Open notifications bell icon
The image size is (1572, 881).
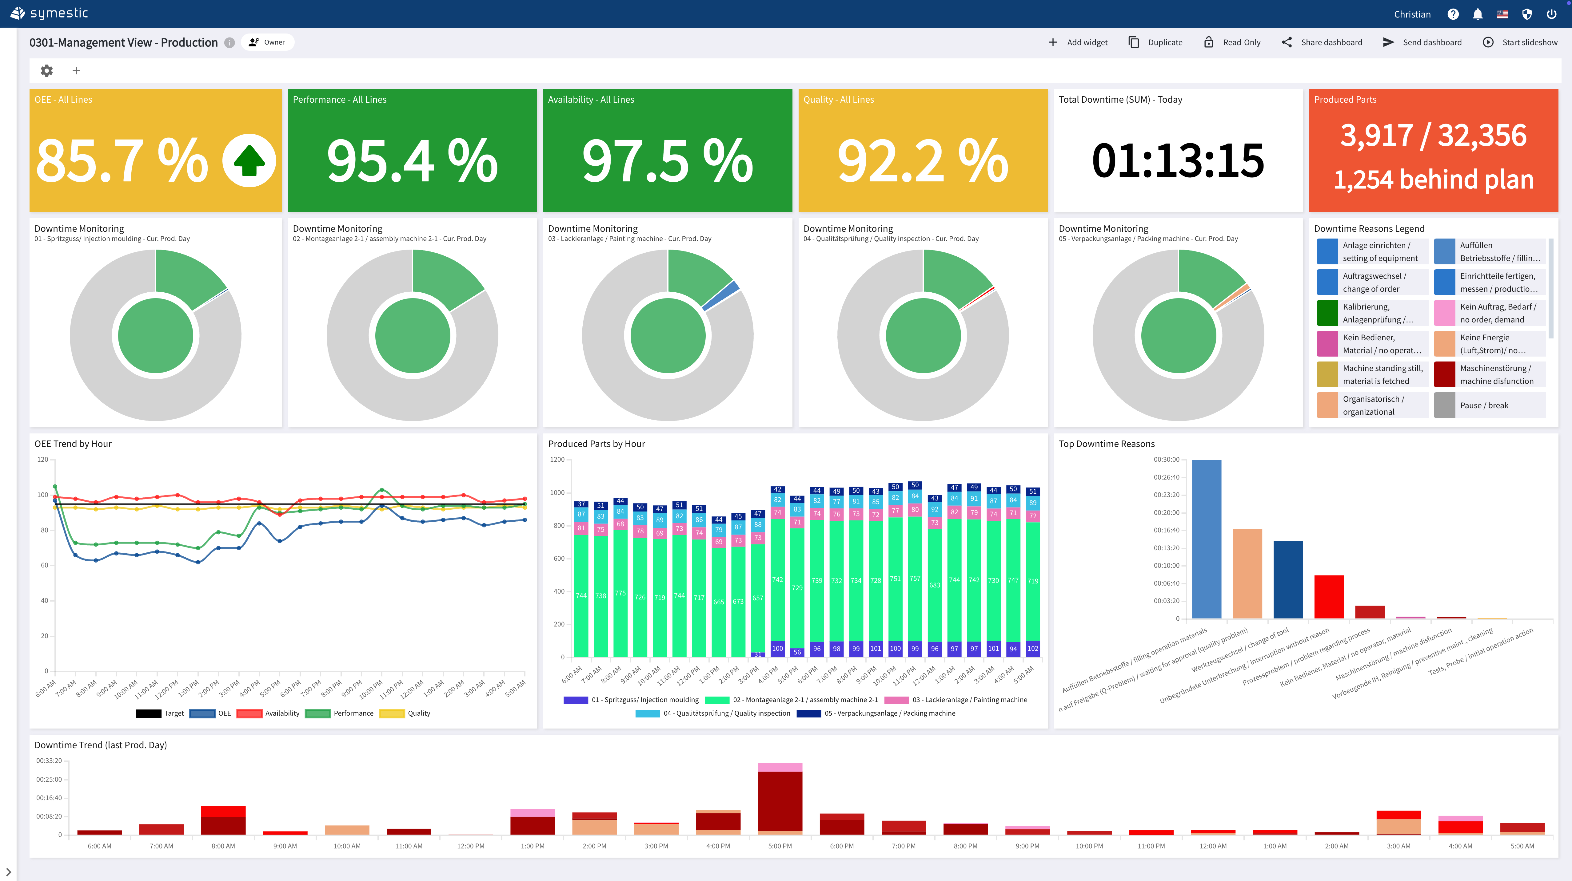(1478, 14)
